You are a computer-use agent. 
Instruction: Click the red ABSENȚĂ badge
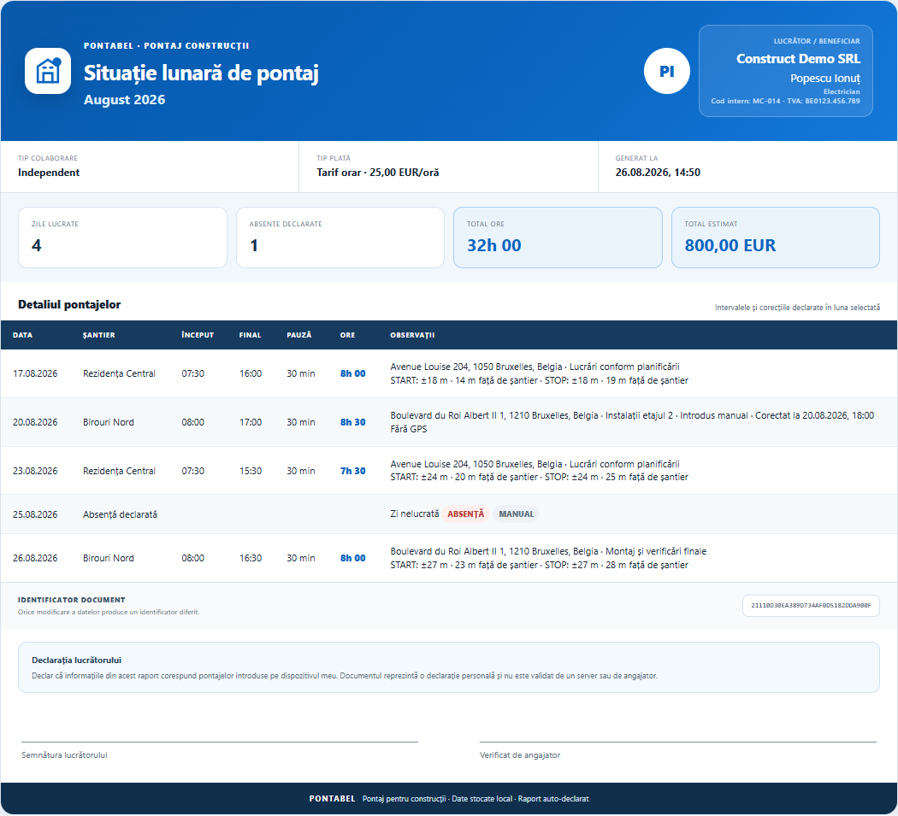tap(465, 514)
